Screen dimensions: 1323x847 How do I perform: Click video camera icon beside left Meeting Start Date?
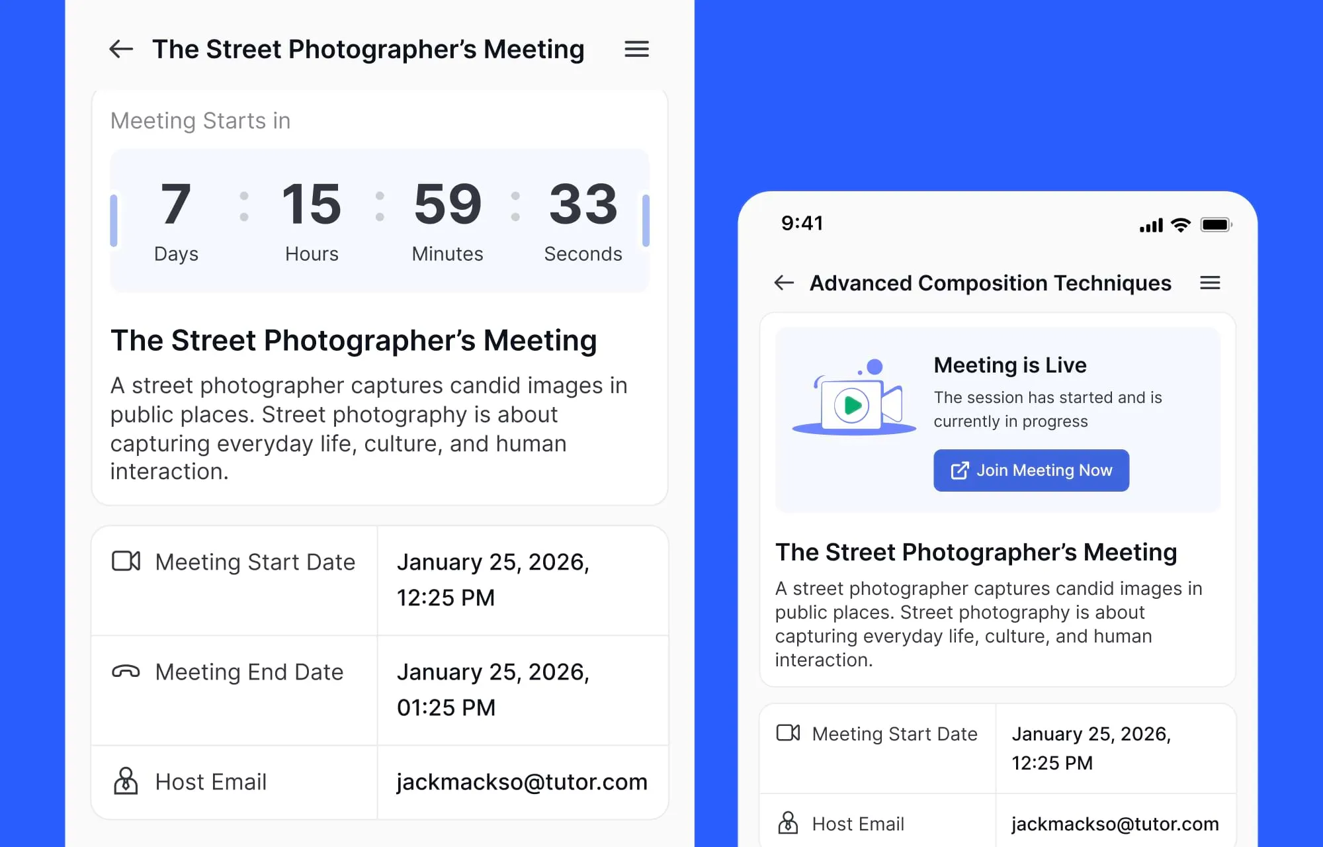[x=126, y=561]
